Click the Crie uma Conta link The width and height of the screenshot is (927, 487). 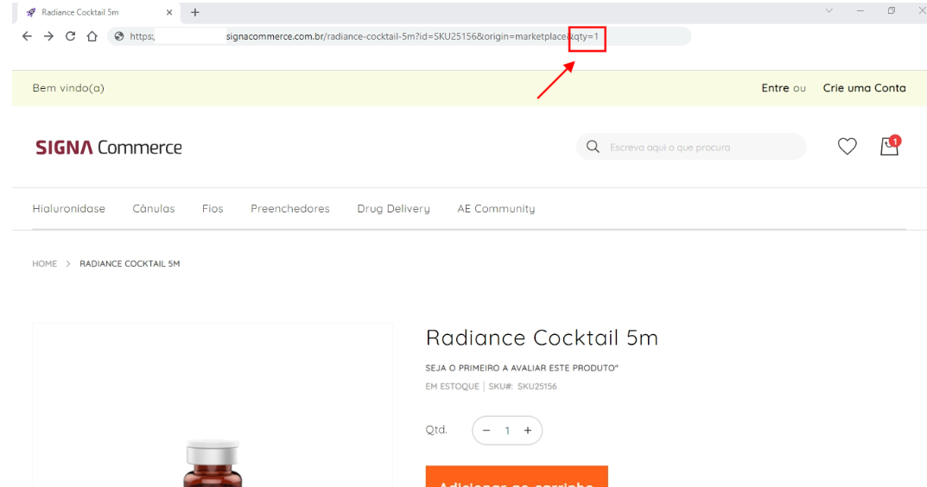(864, 88)
